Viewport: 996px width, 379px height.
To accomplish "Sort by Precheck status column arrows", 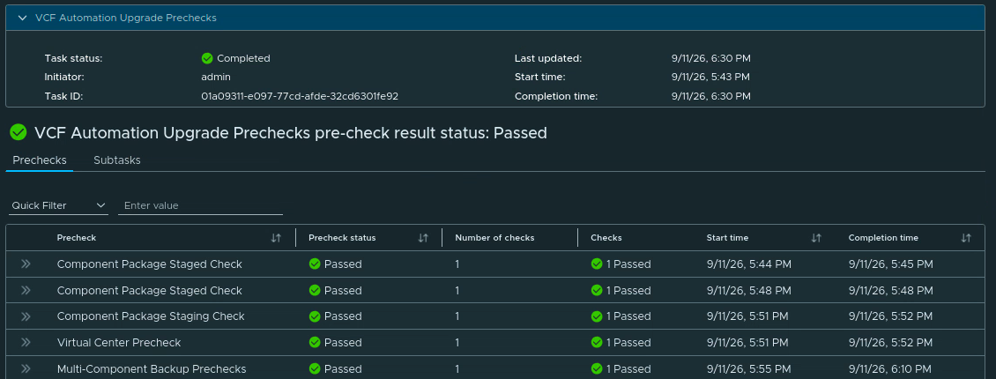I will tap(423, 238).
